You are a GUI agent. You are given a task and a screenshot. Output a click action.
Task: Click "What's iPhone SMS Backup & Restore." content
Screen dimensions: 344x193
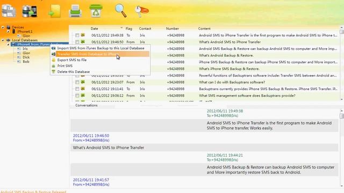(229, 69)
